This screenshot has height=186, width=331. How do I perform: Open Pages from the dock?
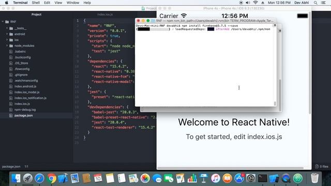180,178
